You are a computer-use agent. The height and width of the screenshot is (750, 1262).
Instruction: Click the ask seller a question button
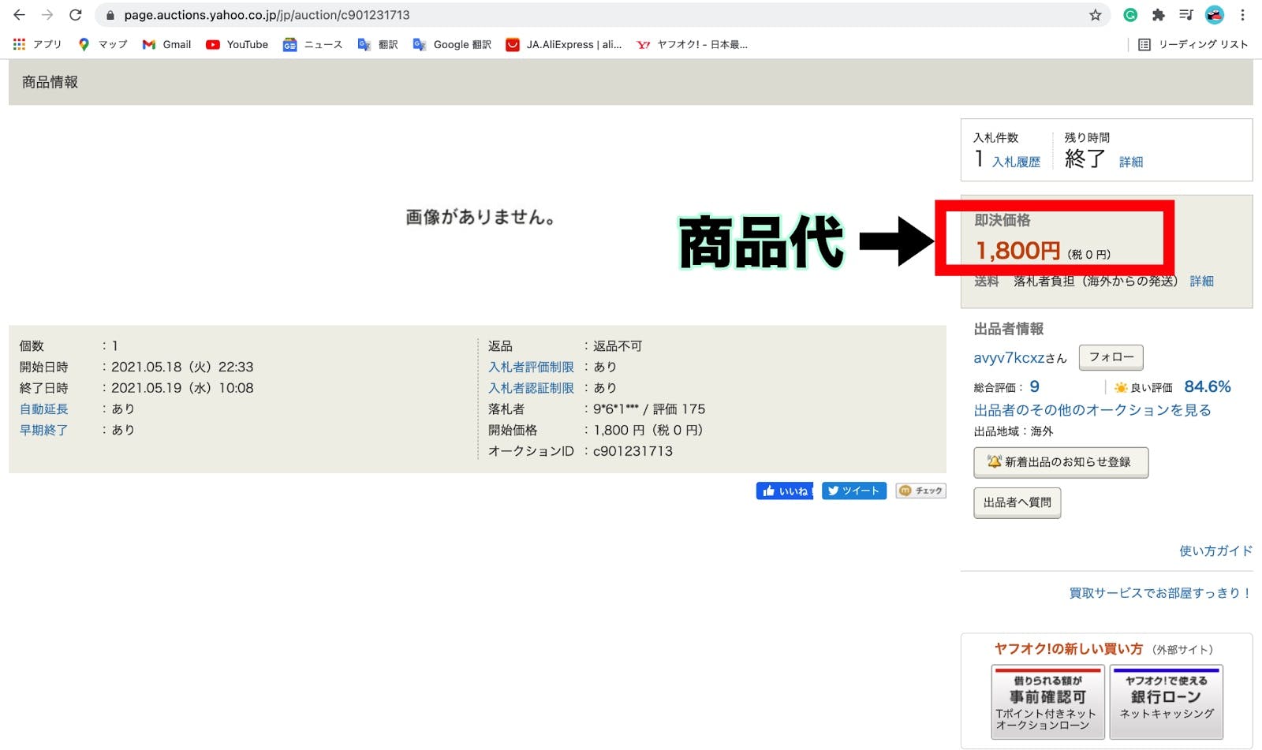click(x=1017, y=502)
